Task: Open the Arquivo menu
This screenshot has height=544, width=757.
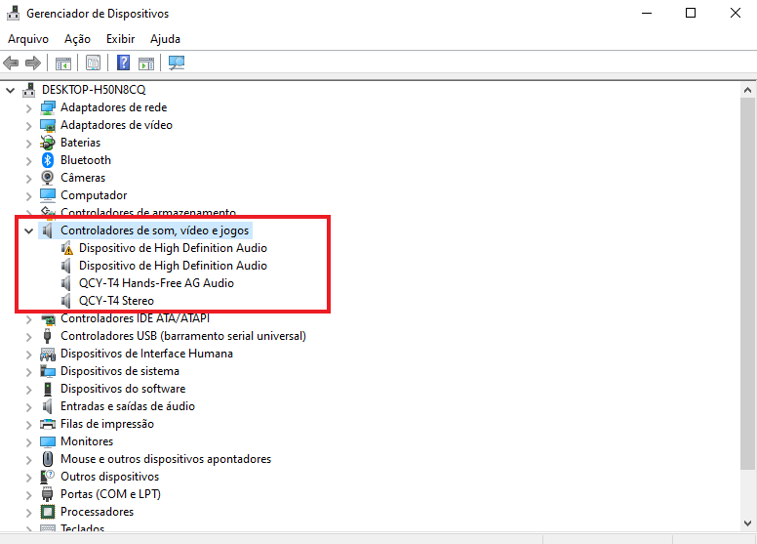Action: 28,39
